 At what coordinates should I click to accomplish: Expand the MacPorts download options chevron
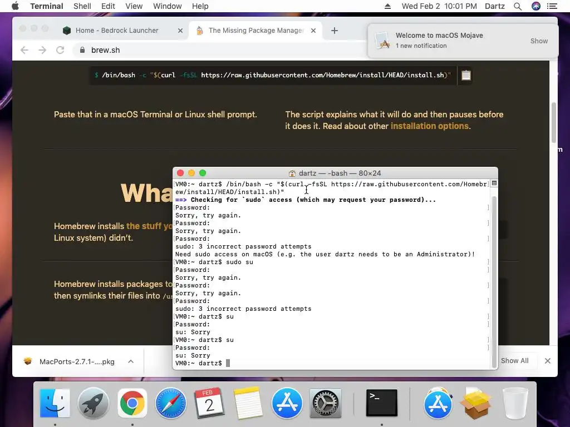pyautogui.click(x=131, y=361)
